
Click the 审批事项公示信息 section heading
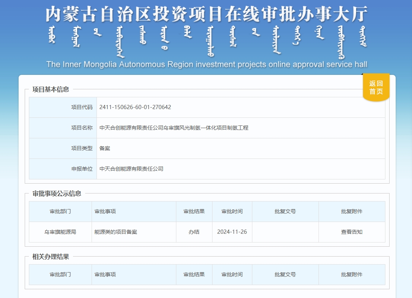57,193
